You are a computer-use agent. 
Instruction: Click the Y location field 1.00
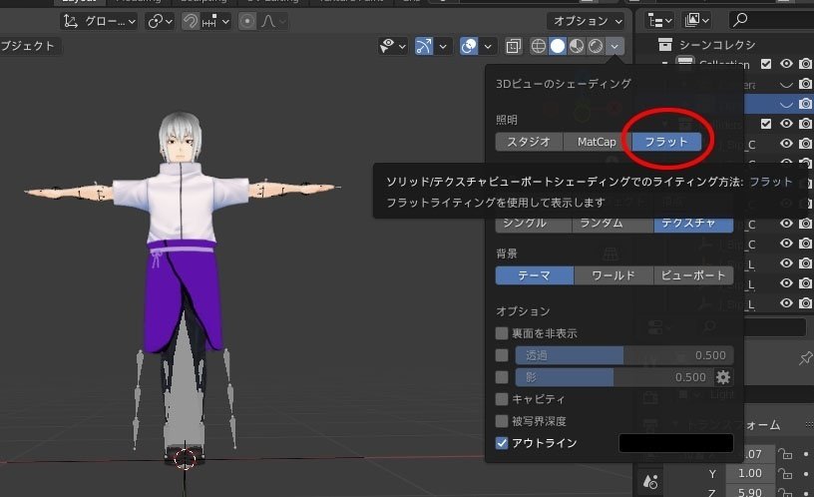(749, 474)
